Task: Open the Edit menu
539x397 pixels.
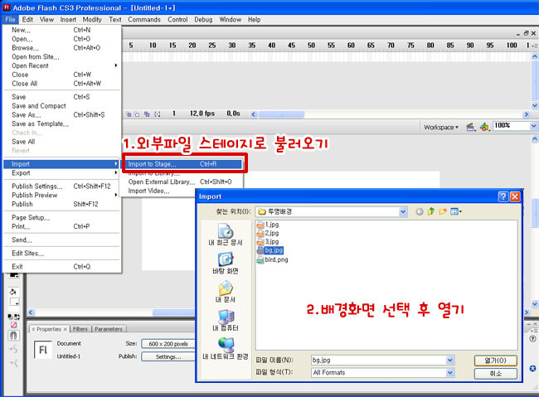Action: [27, 20]
